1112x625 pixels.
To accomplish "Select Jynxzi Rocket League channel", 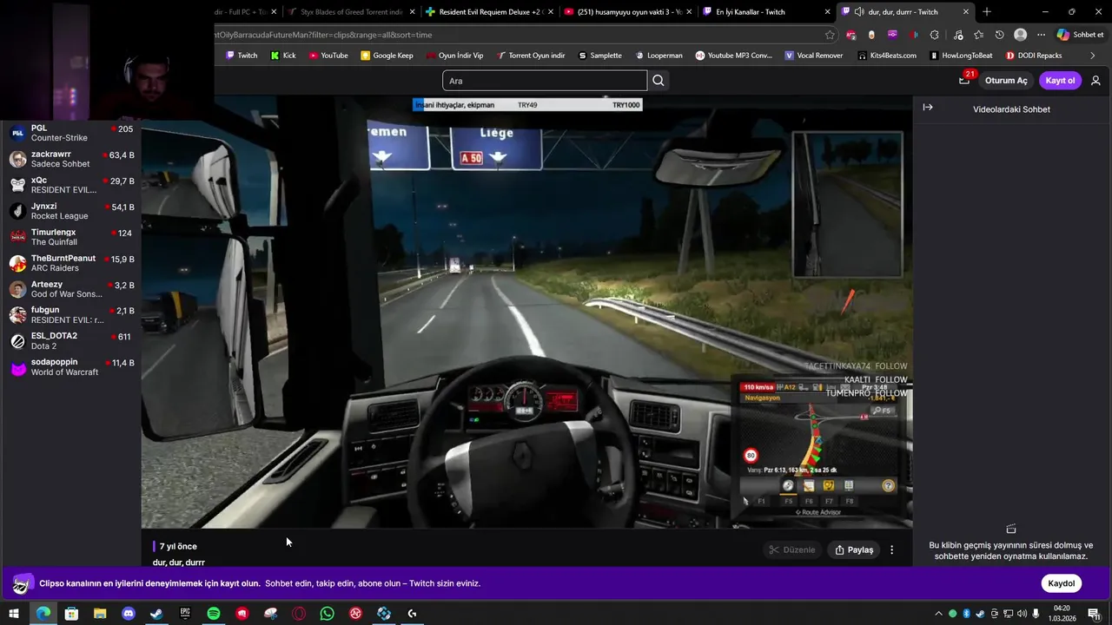I will tap(70, 211).
